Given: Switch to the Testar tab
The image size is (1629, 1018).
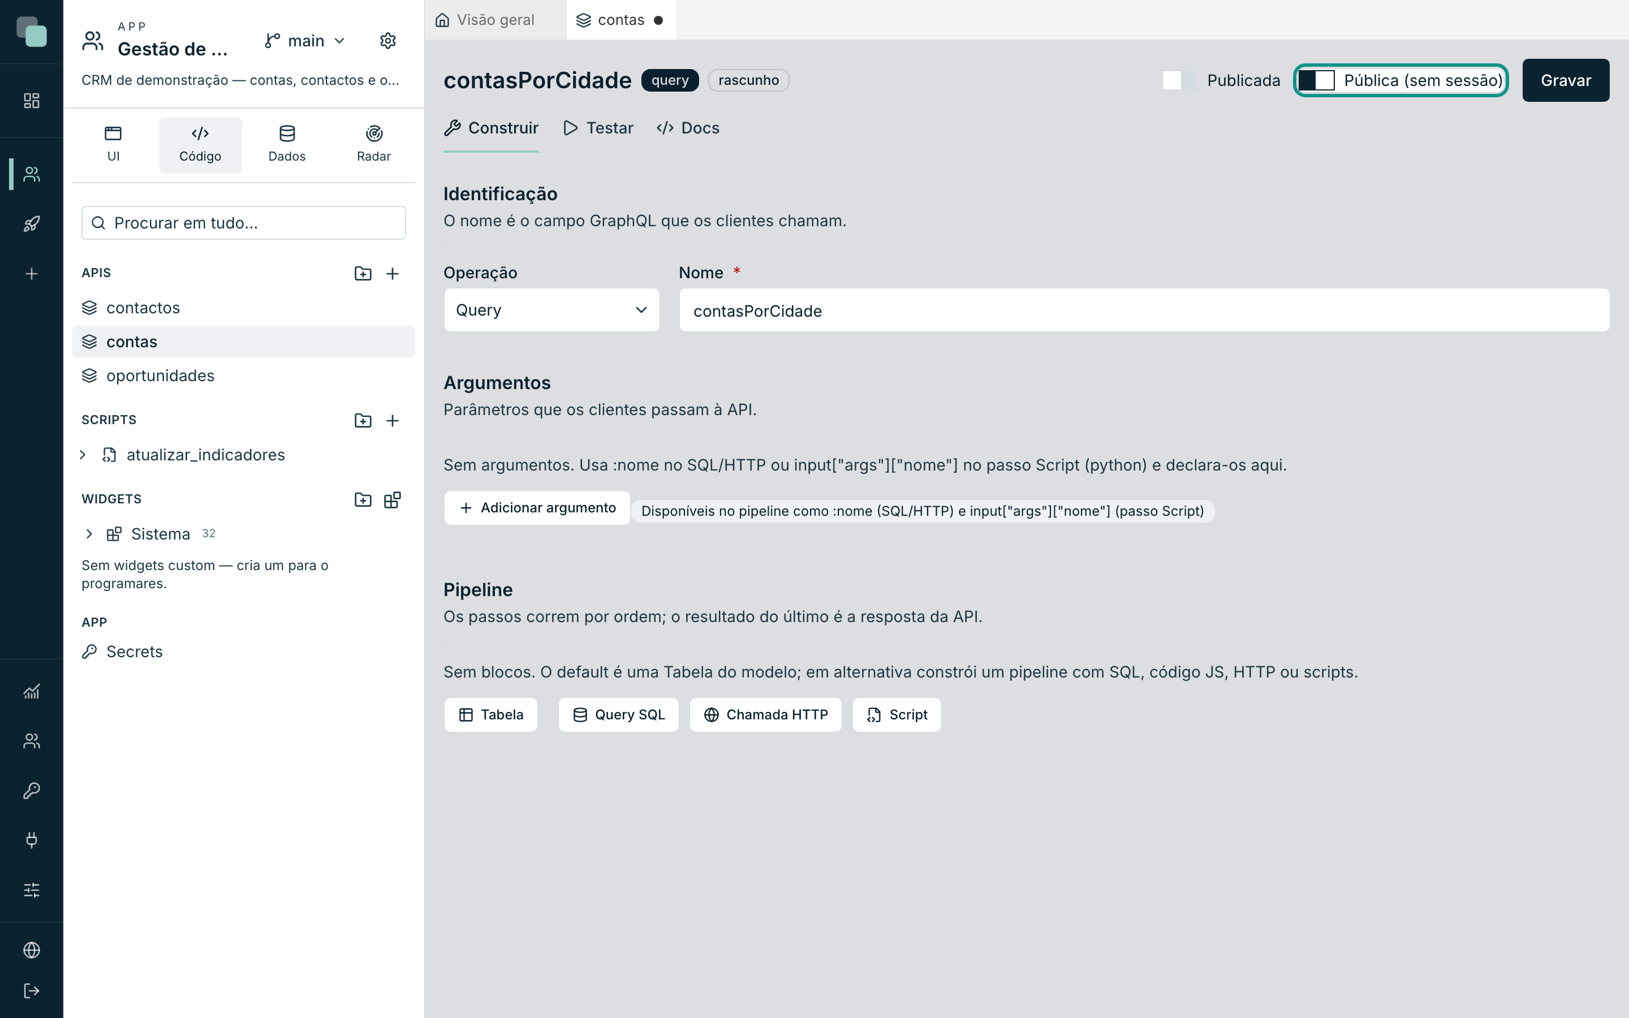Looking at the screenshot, I should tap(598, 128).
